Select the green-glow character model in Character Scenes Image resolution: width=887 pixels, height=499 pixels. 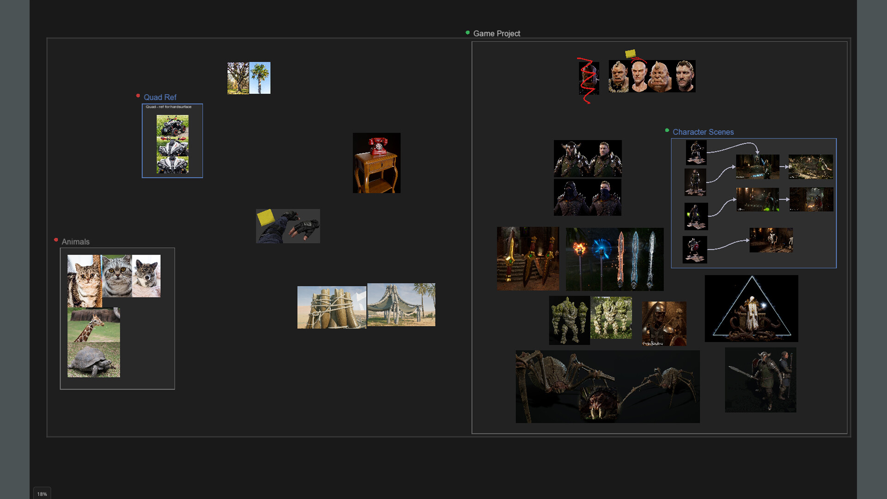pos(696,216)
